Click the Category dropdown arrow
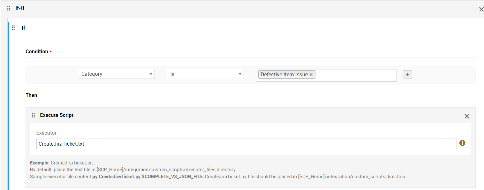The width and height of the screenshot is (484, 190). tap(151, 74)
